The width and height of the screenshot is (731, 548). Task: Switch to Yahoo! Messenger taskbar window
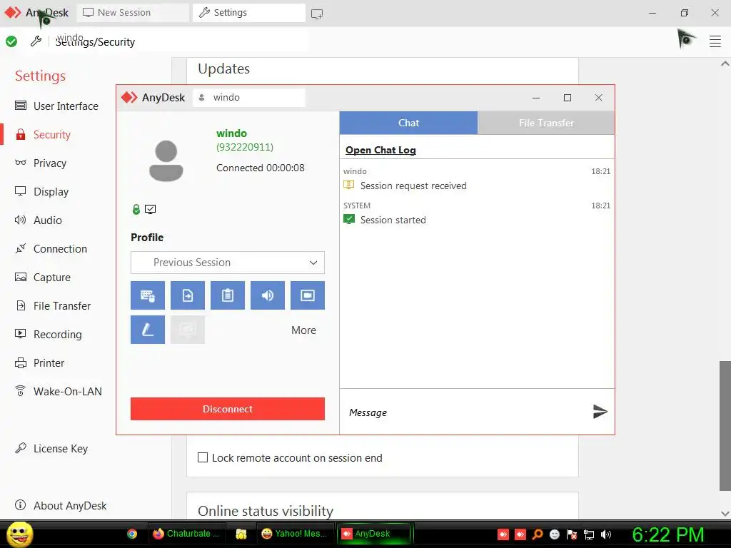[295, 534]
